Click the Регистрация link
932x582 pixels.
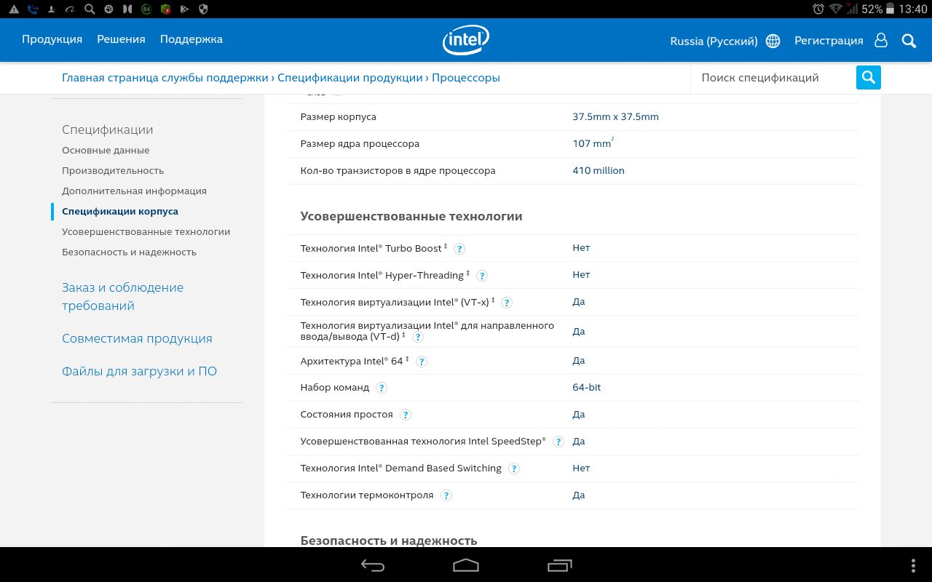click(x=829, y=41)
